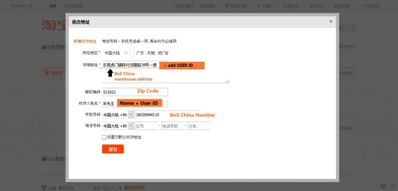
Task: Click the 分机 extension field
Action: [x=199, y=126]
